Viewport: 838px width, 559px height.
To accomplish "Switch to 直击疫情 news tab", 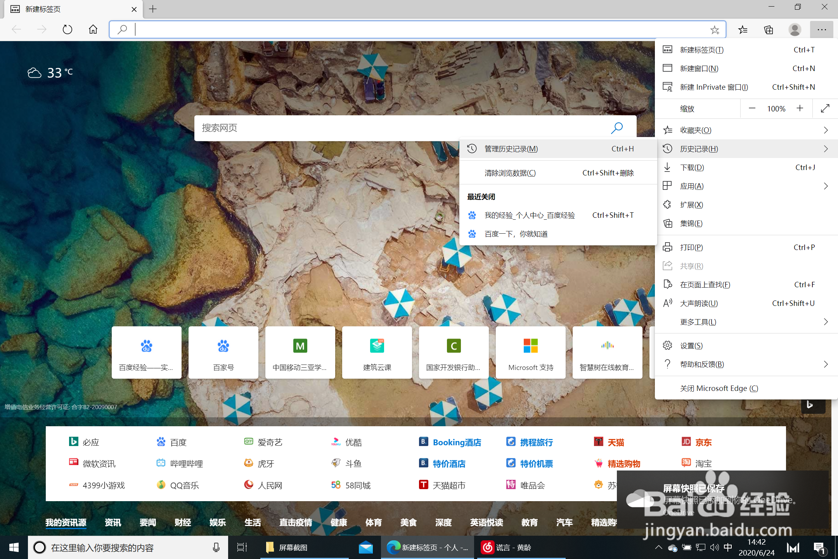I will 296,523.
